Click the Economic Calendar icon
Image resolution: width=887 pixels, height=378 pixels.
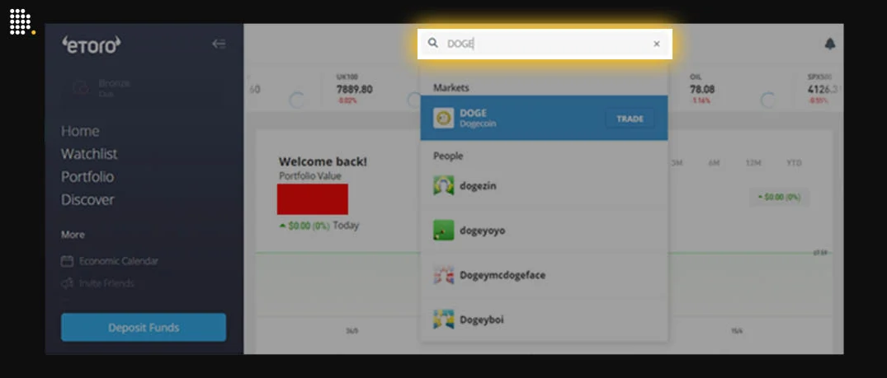point(68,261)
